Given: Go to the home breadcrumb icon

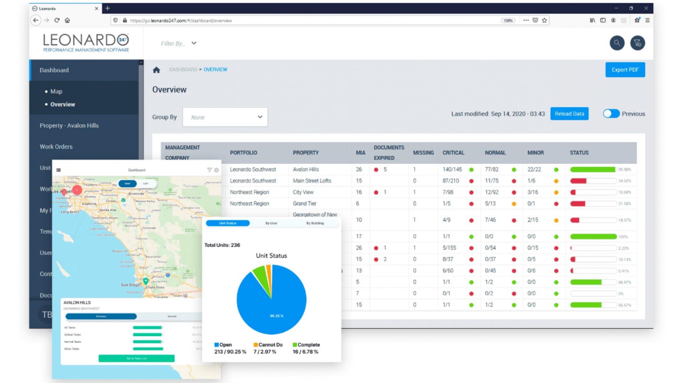Looking at the screenshot, I should tap(156, 70).
